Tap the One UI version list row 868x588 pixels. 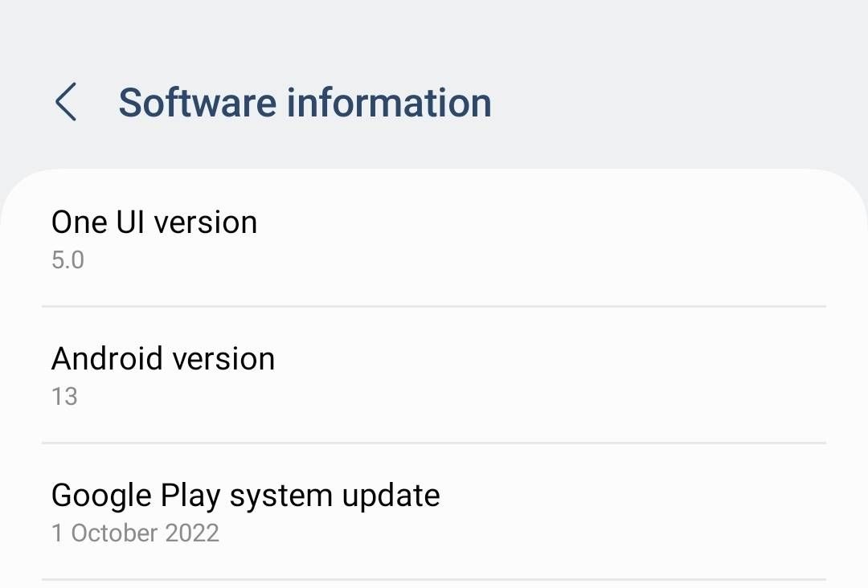(x=434, y=237)
